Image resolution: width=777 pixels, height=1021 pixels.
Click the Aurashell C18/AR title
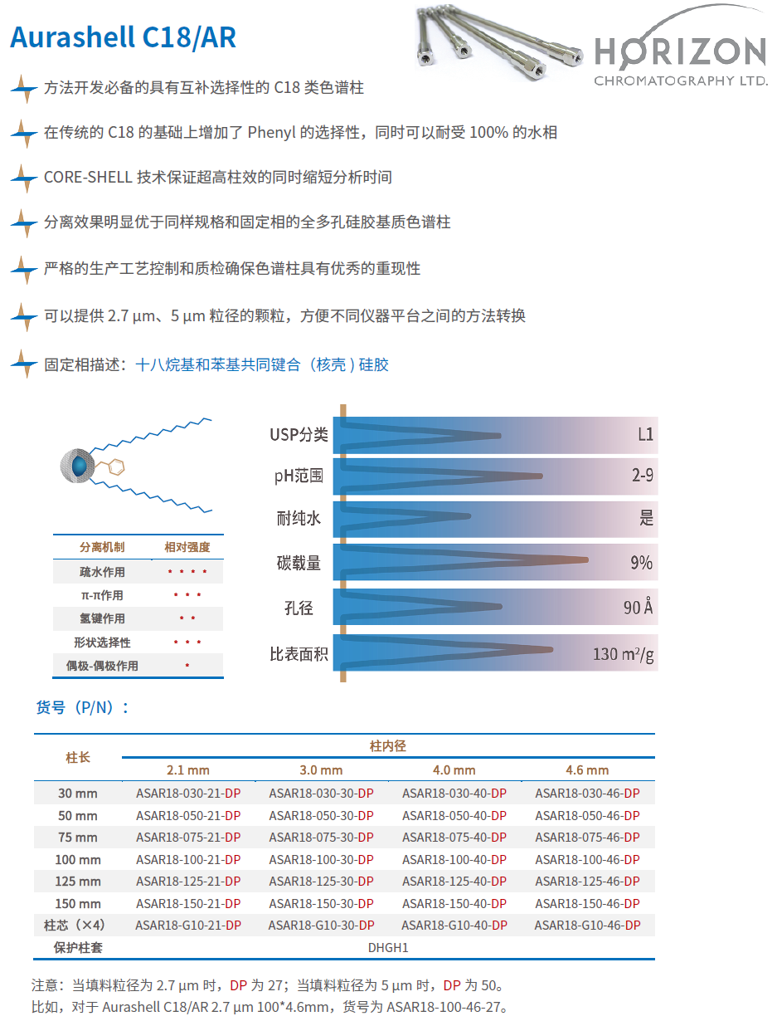click(123, 37)
